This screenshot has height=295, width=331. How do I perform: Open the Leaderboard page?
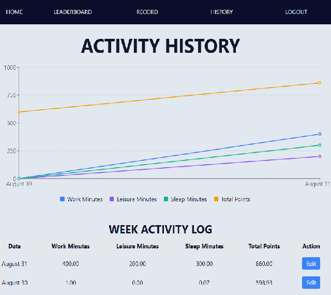coord(73,12)
